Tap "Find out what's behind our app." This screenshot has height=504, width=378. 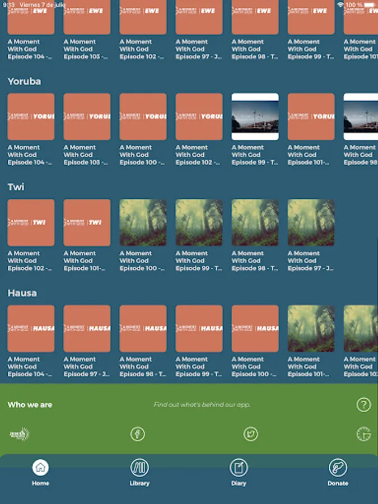[x=202, y=405]
